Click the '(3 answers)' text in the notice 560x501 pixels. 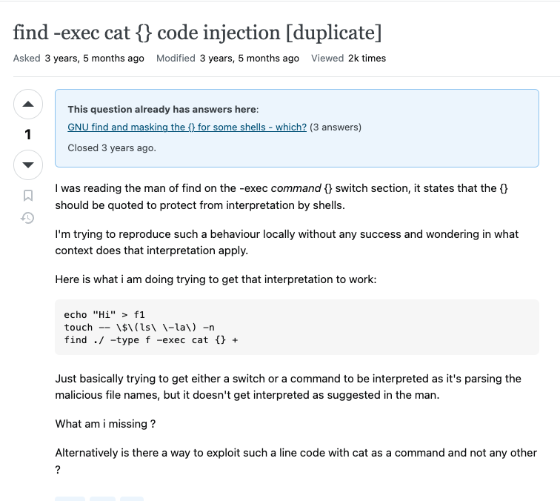(336, 127)
